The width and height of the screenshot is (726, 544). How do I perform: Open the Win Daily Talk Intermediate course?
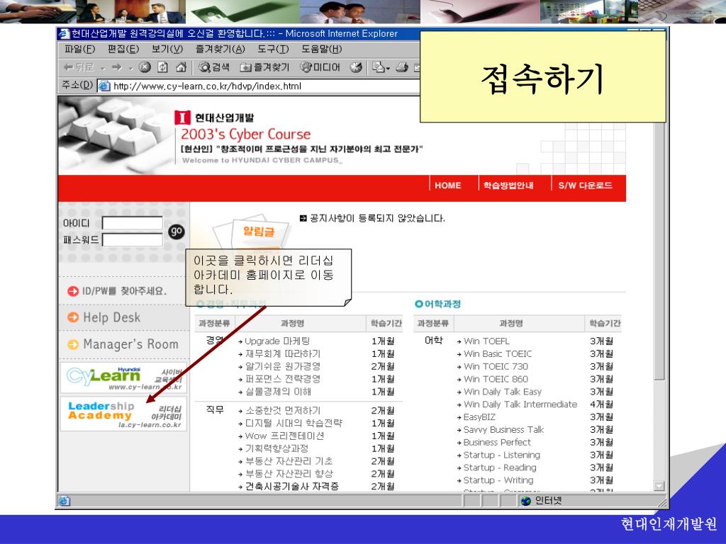[x=520, y=404]
